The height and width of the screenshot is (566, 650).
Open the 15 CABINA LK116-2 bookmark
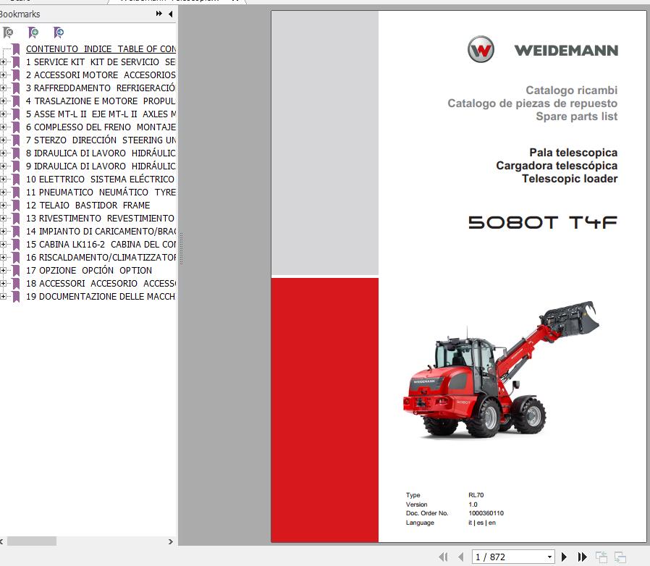tap(101, 244)
